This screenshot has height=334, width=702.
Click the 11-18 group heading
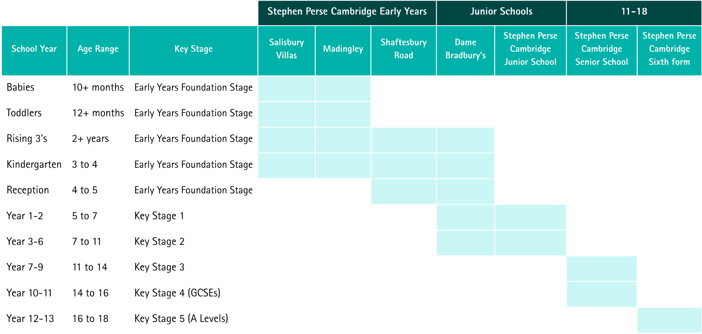coord(634,12)
